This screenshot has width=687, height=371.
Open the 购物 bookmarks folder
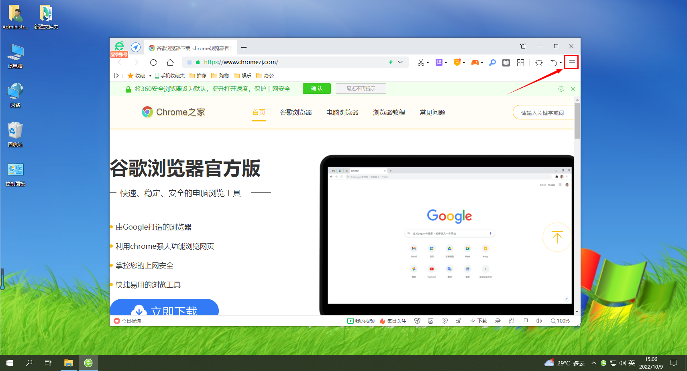click(220, 76)
